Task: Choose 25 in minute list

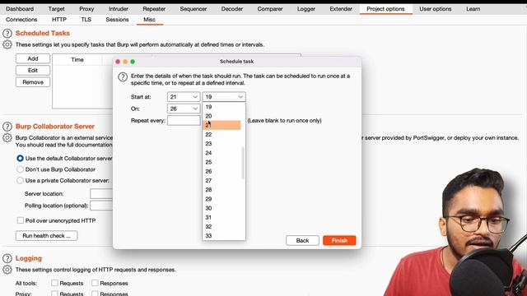Action: click(222, 162)
